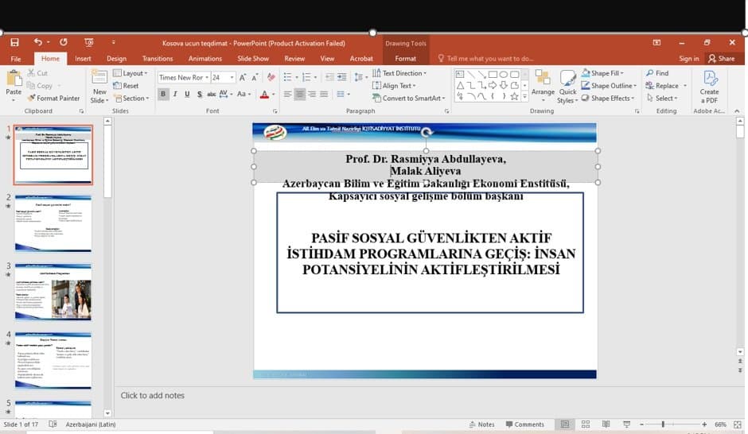
Task: Toggle Bold formatting
Action: point(163,94)
